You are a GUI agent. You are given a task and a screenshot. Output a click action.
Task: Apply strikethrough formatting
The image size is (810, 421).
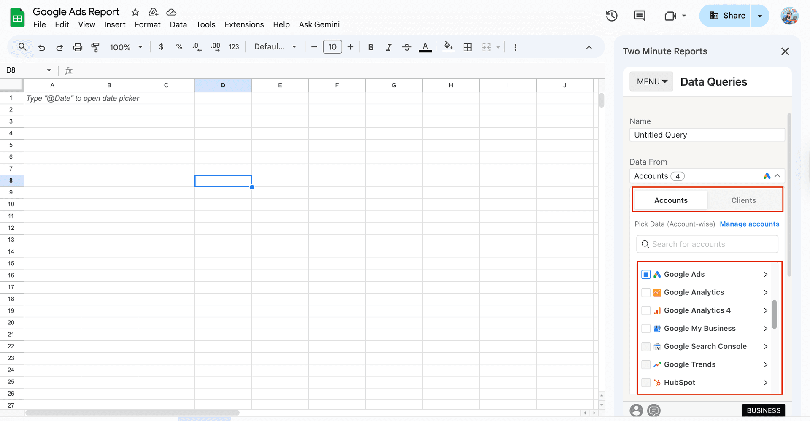[x=407, y=47]
